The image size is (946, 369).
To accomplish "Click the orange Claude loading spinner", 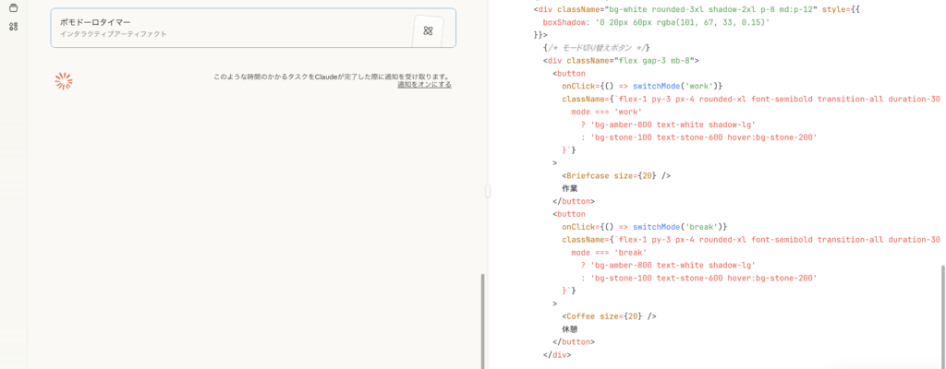I will pos(63,81).
